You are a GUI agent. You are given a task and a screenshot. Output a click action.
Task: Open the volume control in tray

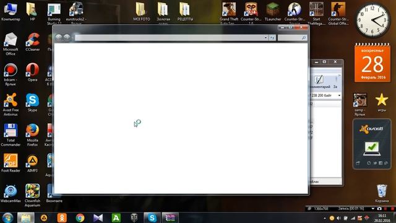(338, 218)
